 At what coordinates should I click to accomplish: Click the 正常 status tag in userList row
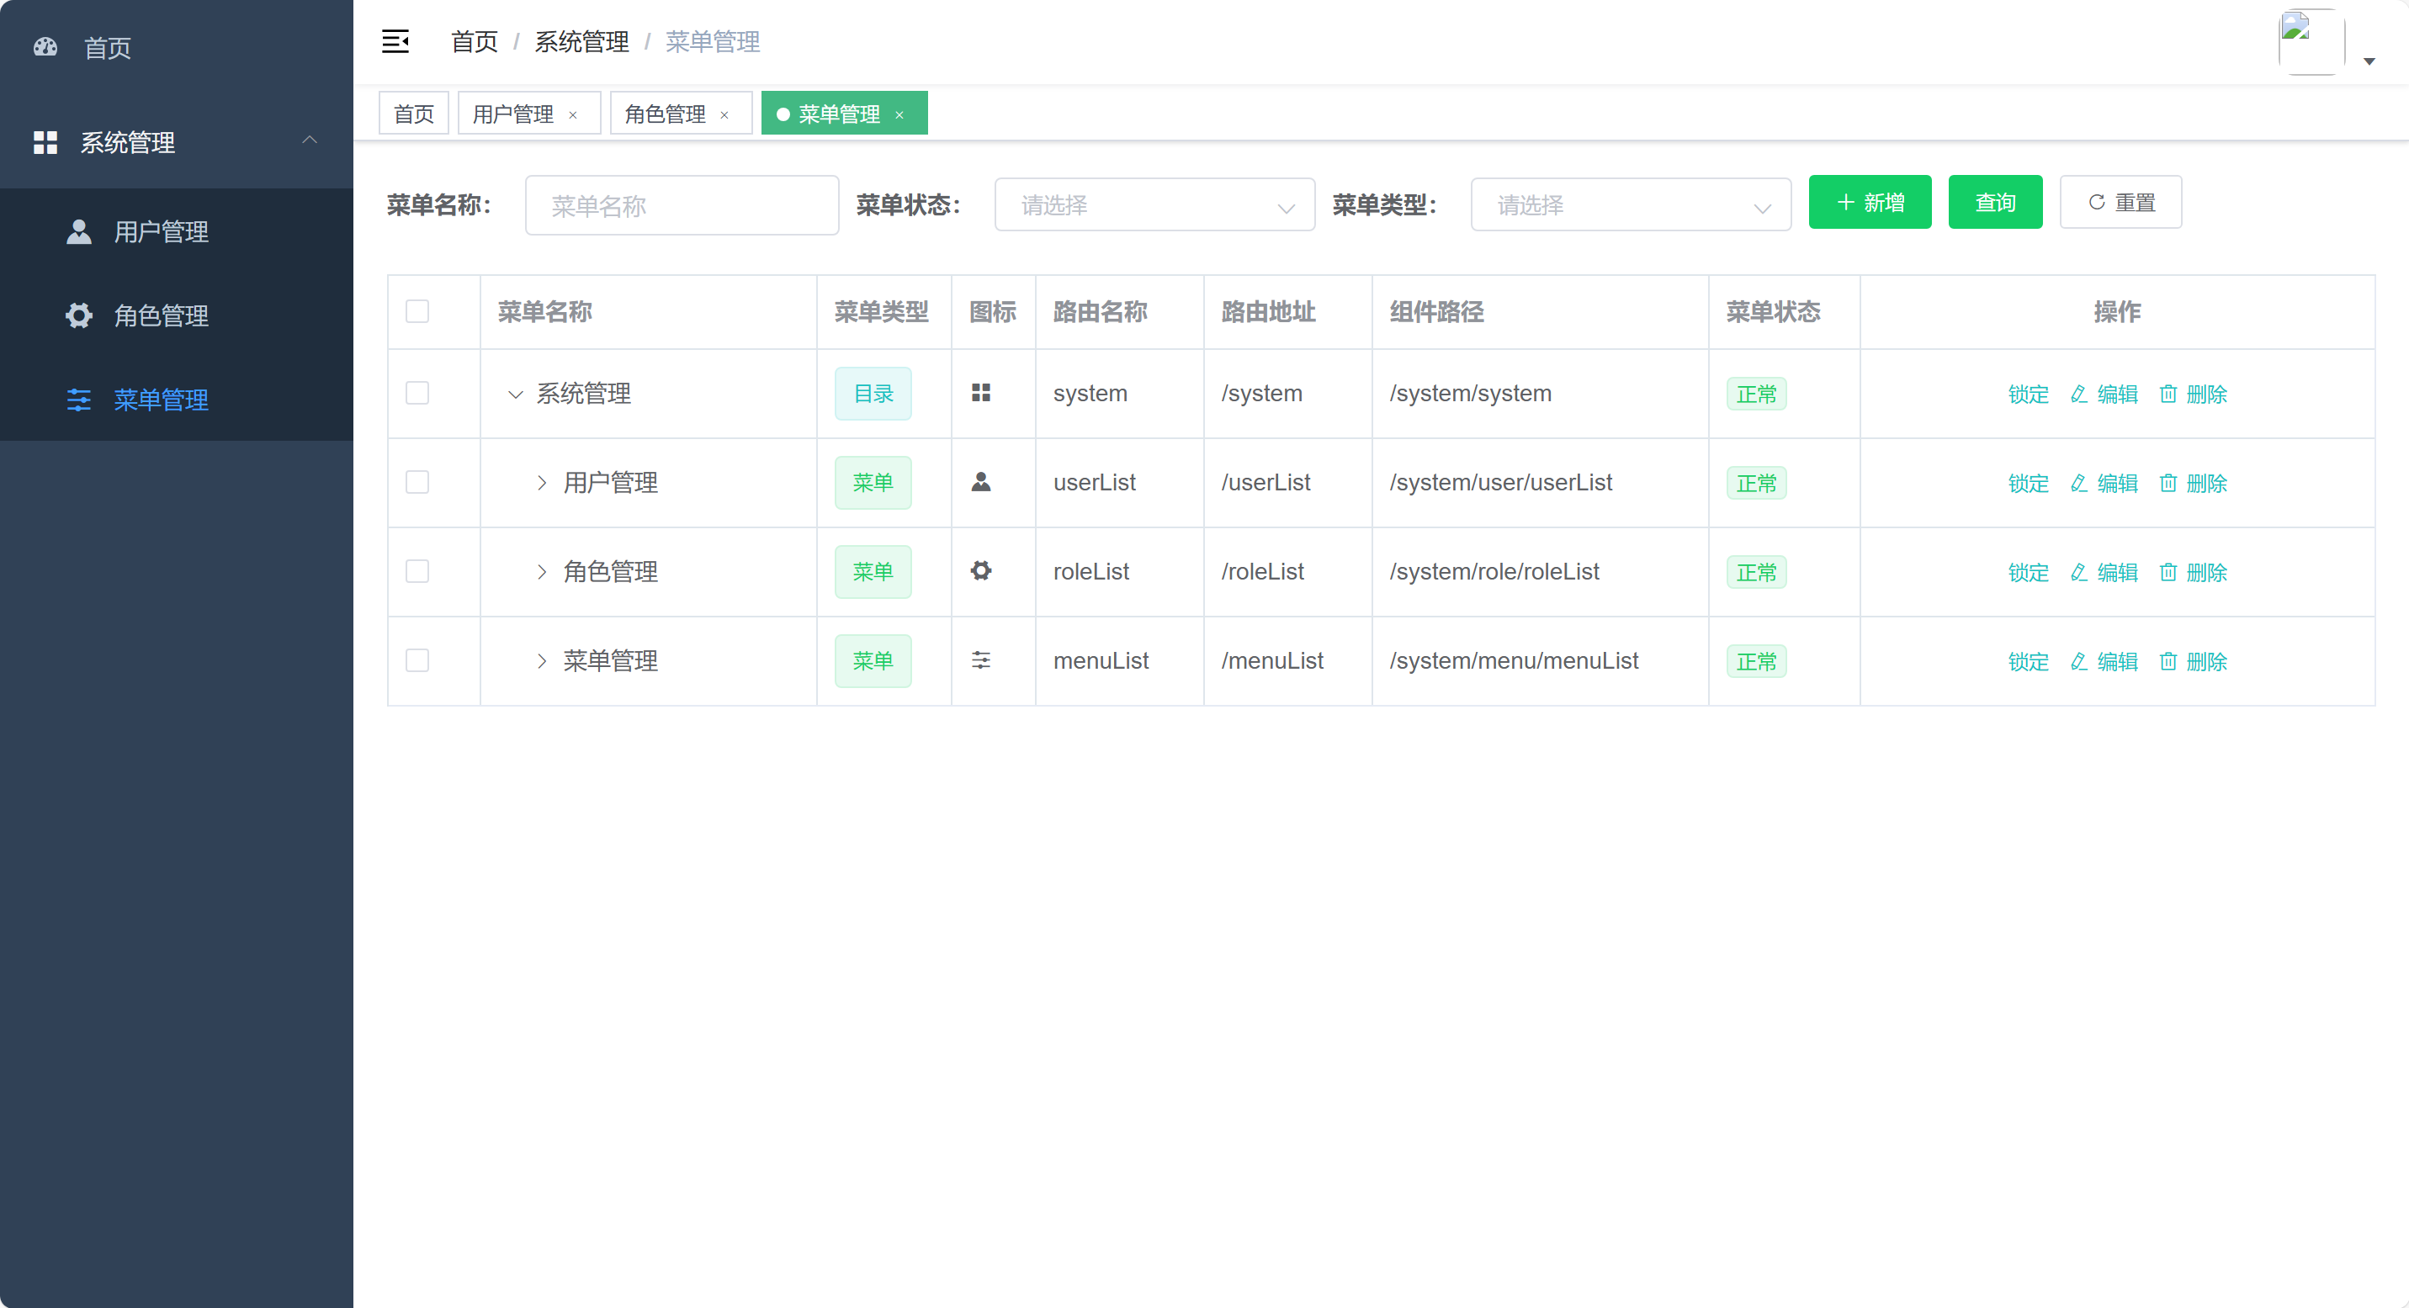1755,483
